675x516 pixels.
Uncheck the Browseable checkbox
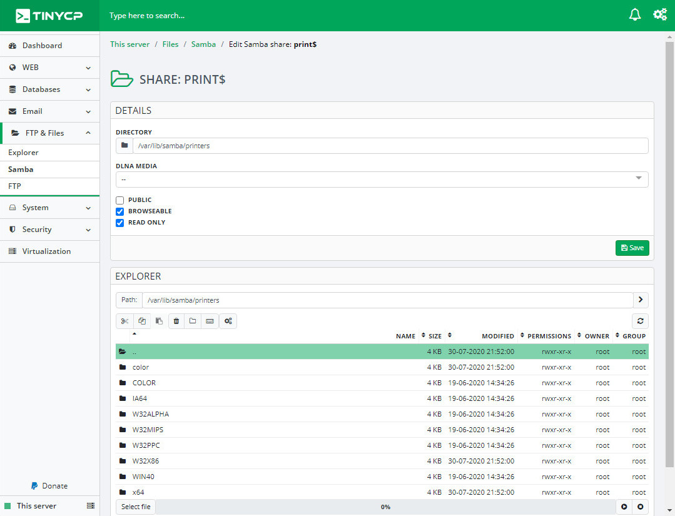coord(119,211)
